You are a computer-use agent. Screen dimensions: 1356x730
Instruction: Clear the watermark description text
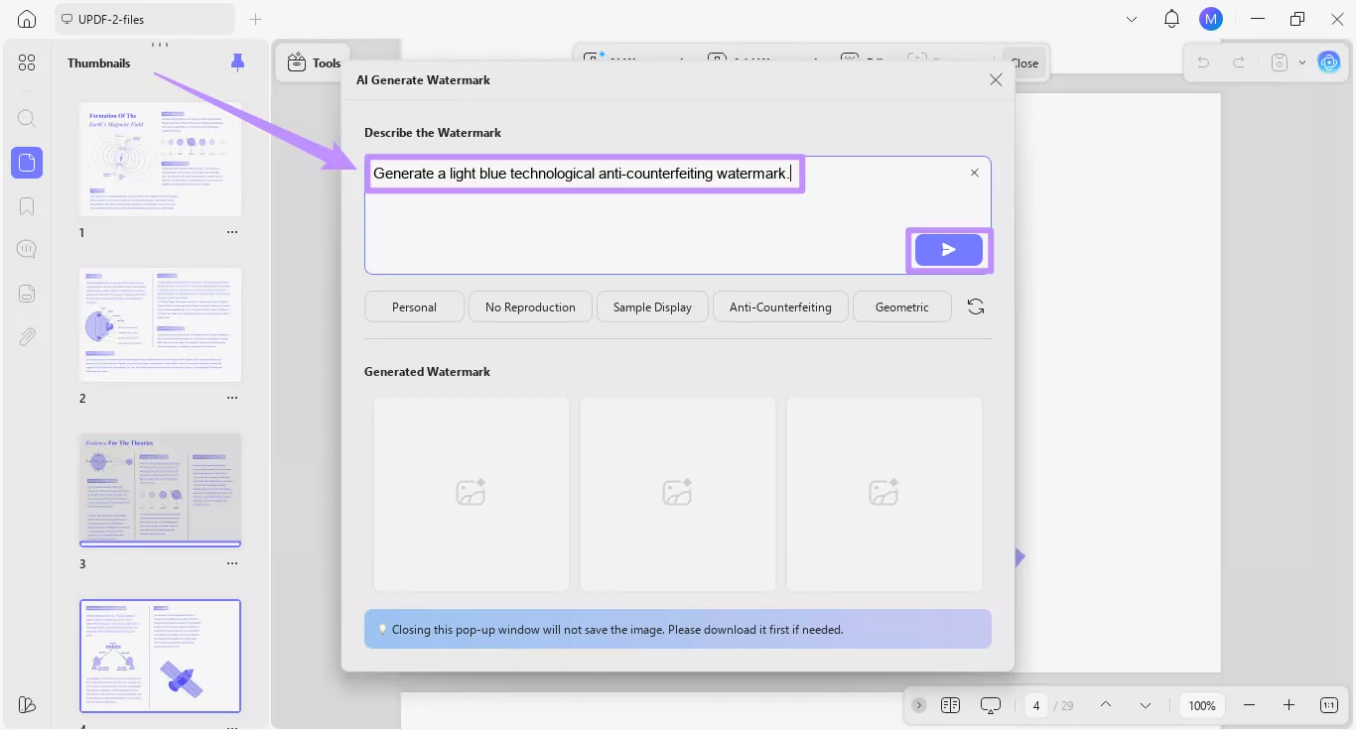[x=974, y=173]
